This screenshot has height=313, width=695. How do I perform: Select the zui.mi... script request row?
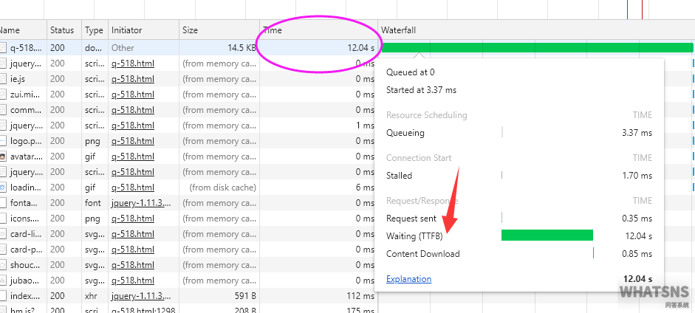pos(26,94)
